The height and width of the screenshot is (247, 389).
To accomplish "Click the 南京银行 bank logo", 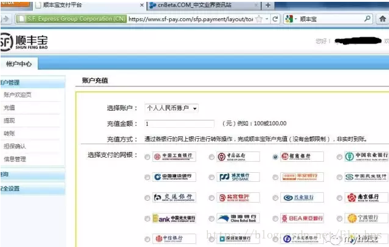I will (x=367, y=197).
